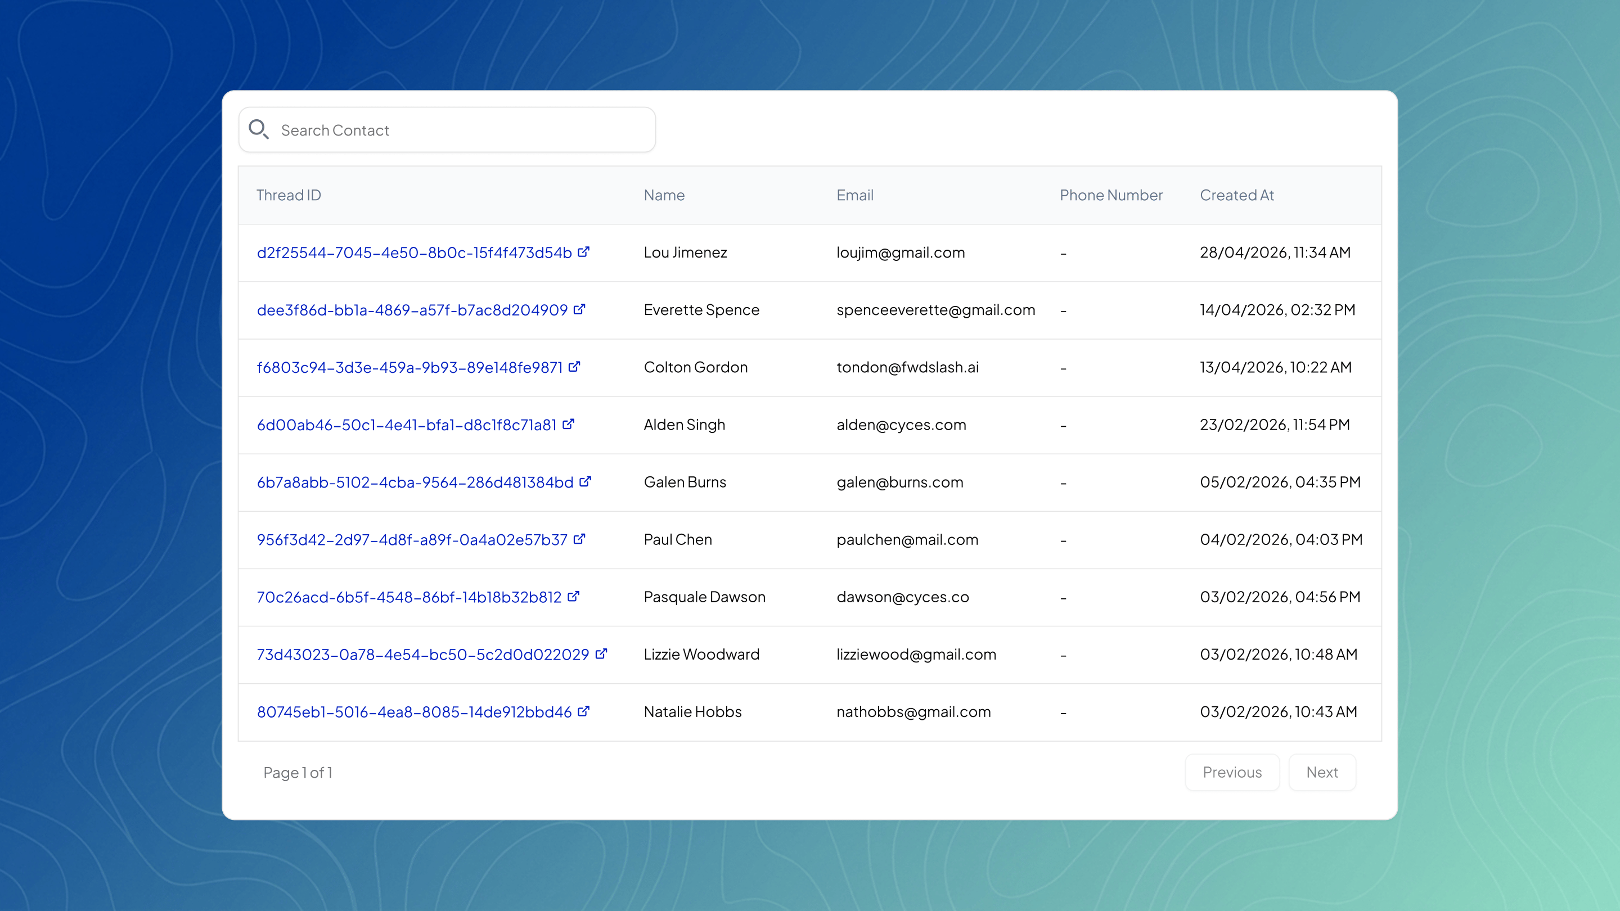This screenshot has height=911, width=1620.
Task: Open thread dee3f86d-bb1a-4869-a57f-b7ac8d204909
Action: pos(412,310)
